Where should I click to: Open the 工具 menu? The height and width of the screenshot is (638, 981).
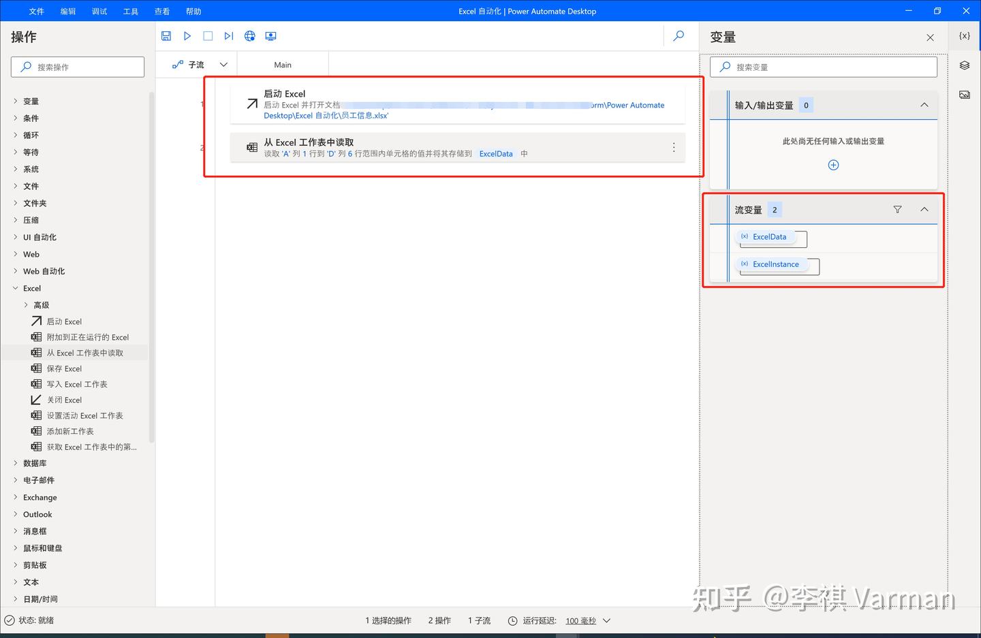tap(130, 11)
